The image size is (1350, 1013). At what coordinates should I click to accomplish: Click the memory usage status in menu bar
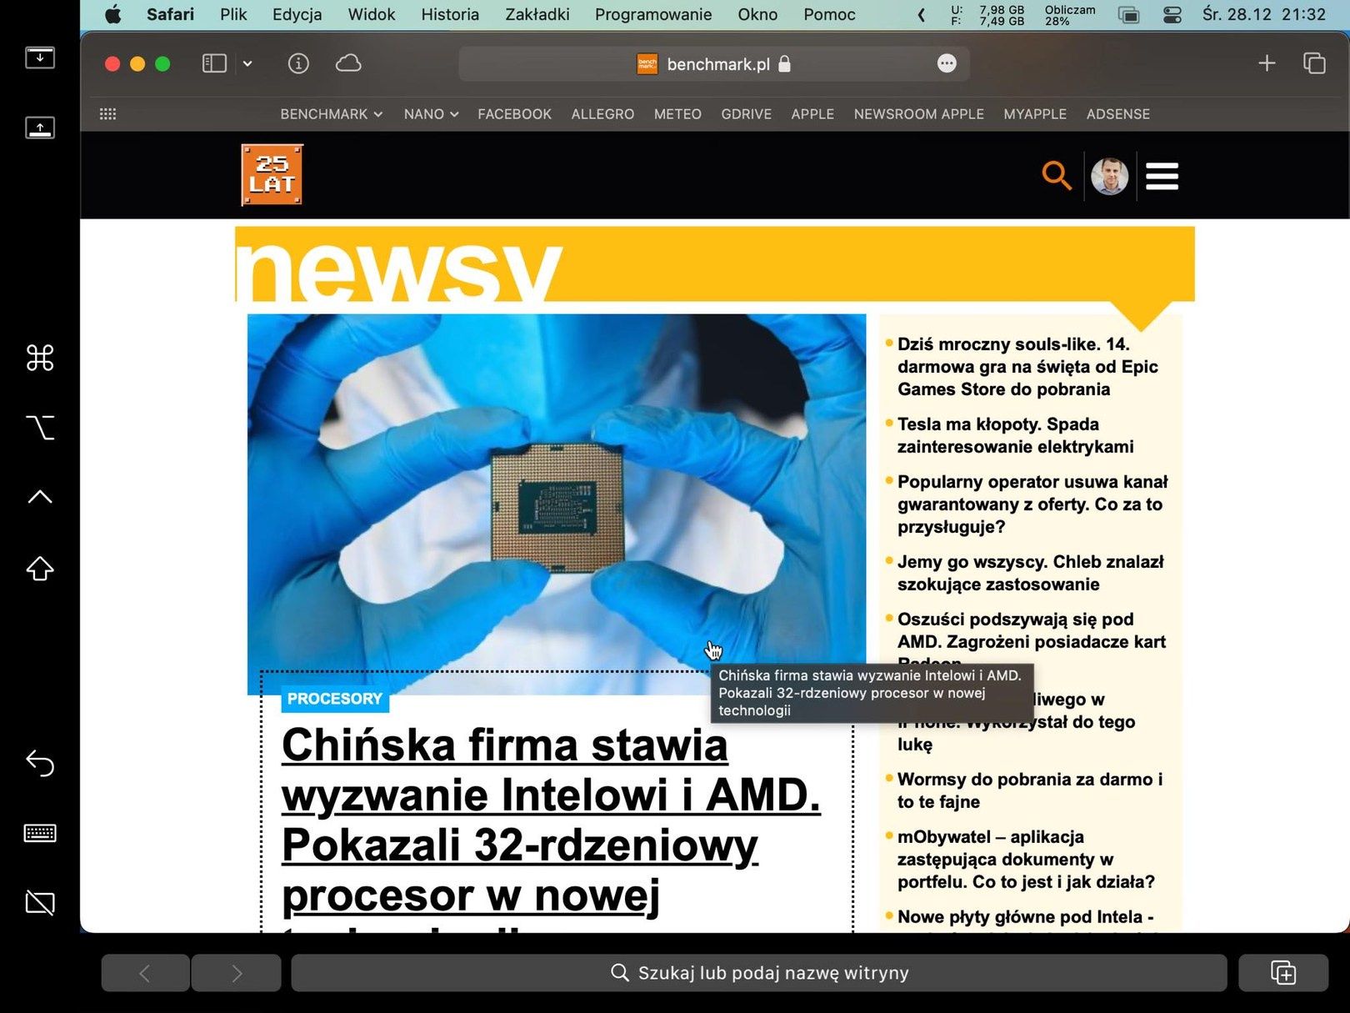pyautogui.click(x=987, y=15)
